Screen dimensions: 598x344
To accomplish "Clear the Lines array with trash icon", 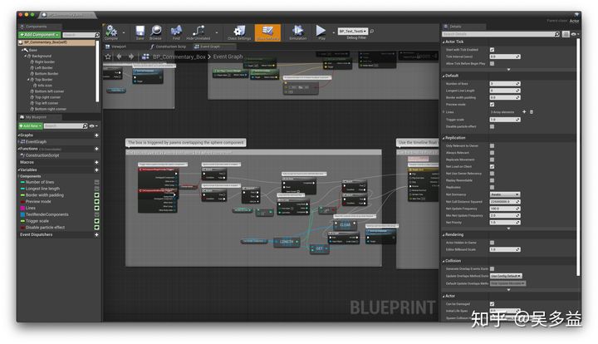I will 532,111.
